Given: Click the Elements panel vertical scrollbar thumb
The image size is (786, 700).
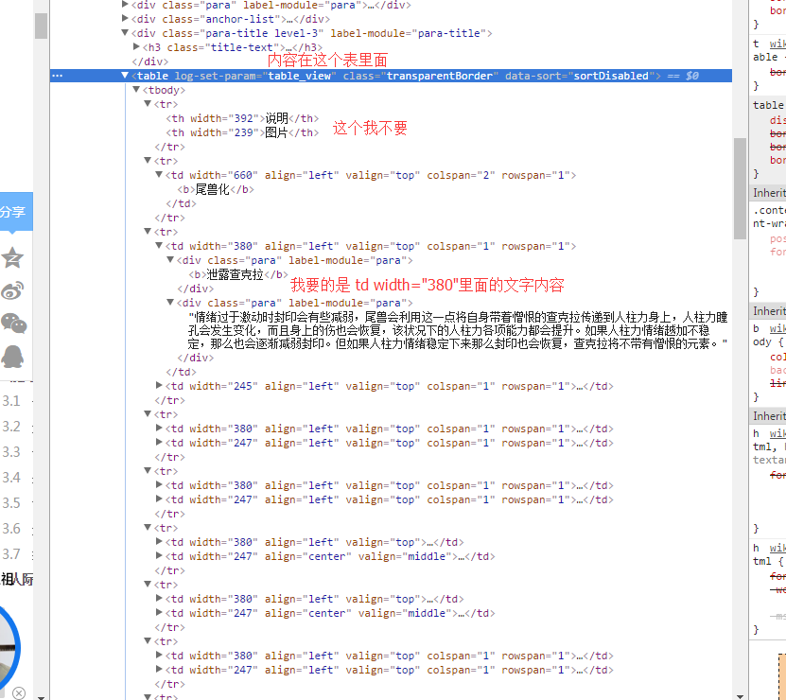Looking at the screenshot, I should click(x=740, y=189).
